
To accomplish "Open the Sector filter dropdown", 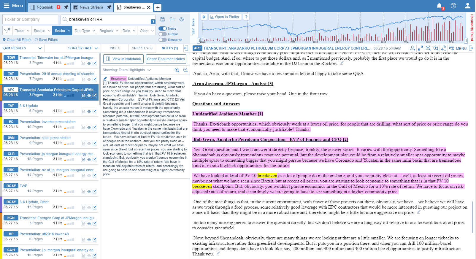I will pyautogui.click(x=62, y=31).
